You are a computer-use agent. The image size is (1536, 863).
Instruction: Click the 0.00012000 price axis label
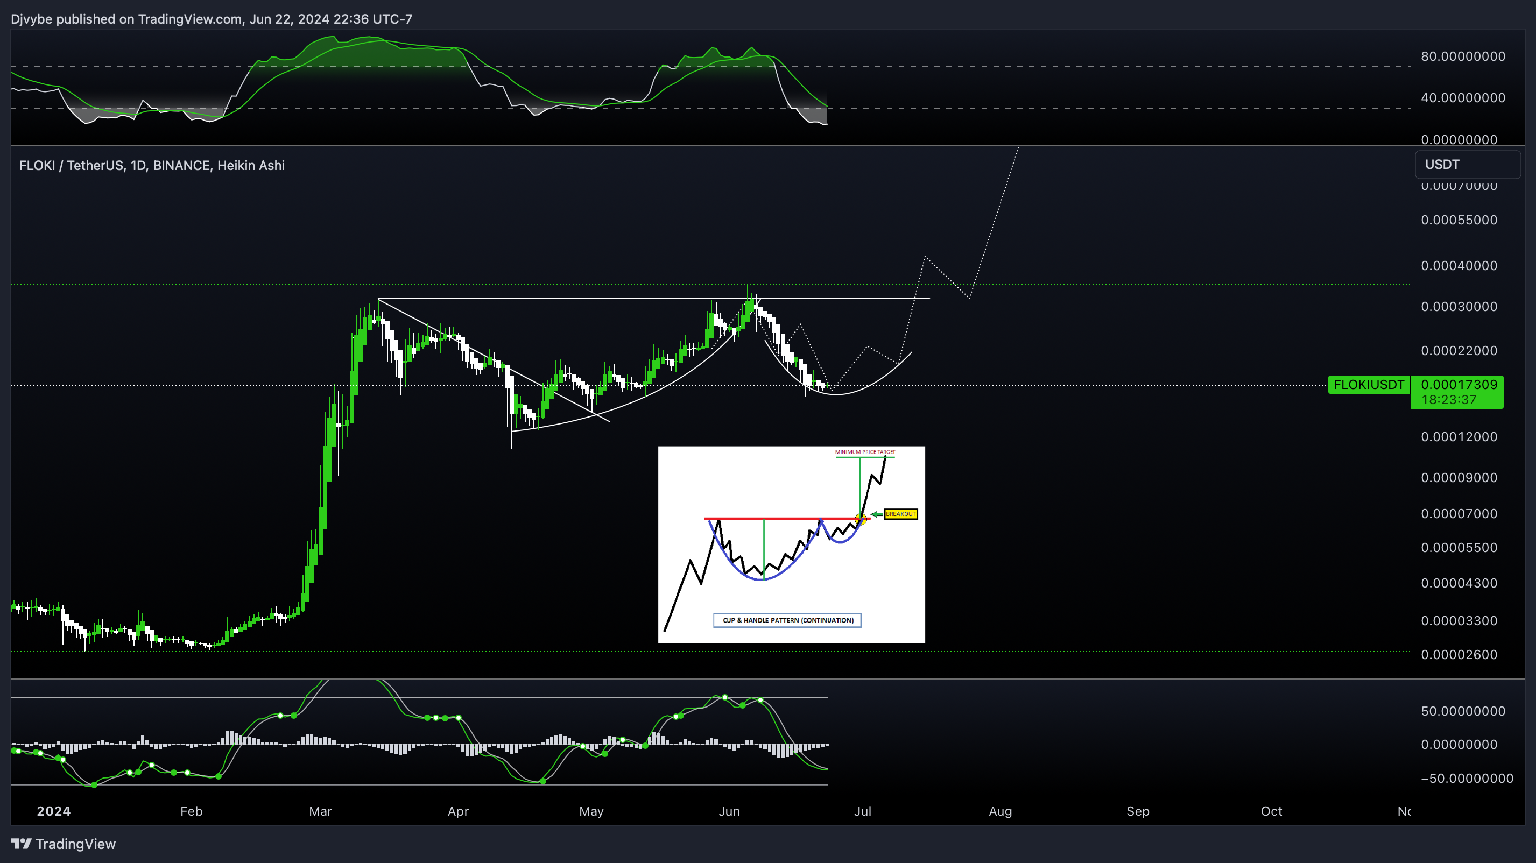click(x=1459, y=437)
